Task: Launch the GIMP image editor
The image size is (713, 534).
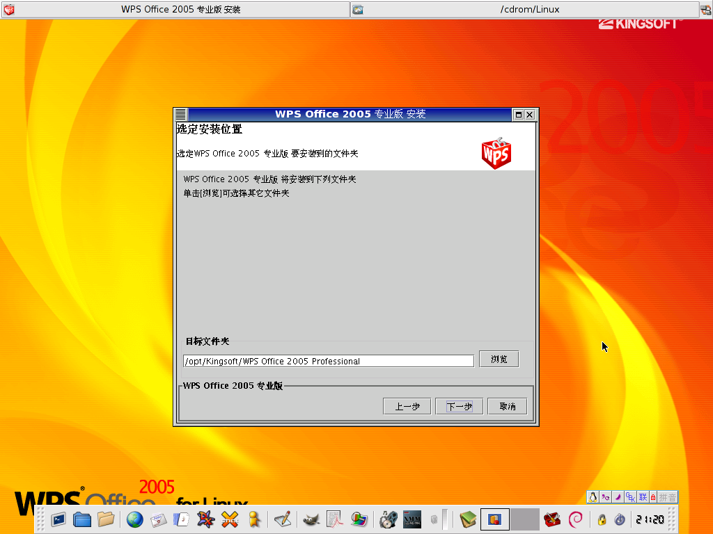Action: [x=311, y=519]
